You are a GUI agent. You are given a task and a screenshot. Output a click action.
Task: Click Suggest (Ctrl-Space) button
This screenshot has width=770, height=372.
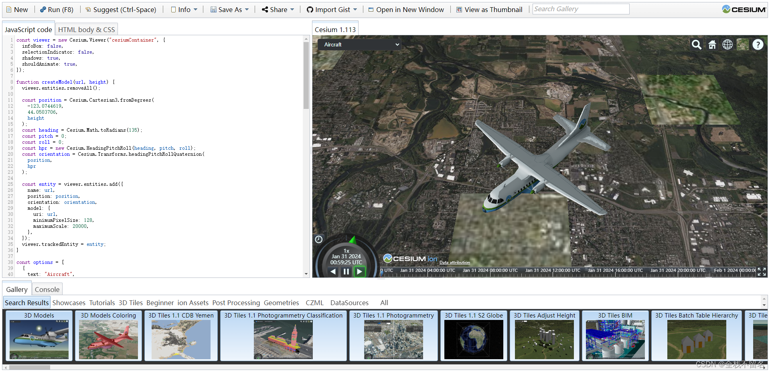pos(121,10)
